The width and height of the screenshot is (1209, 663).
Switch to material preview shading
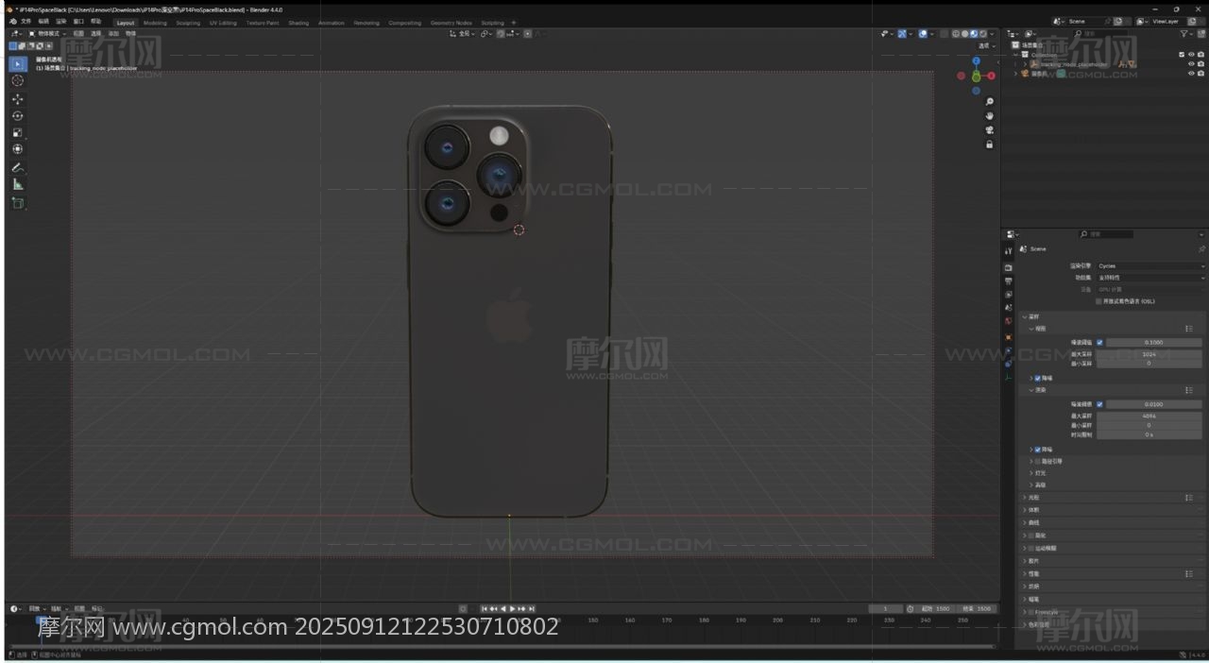pyautogui.click(x=974, y=34)
